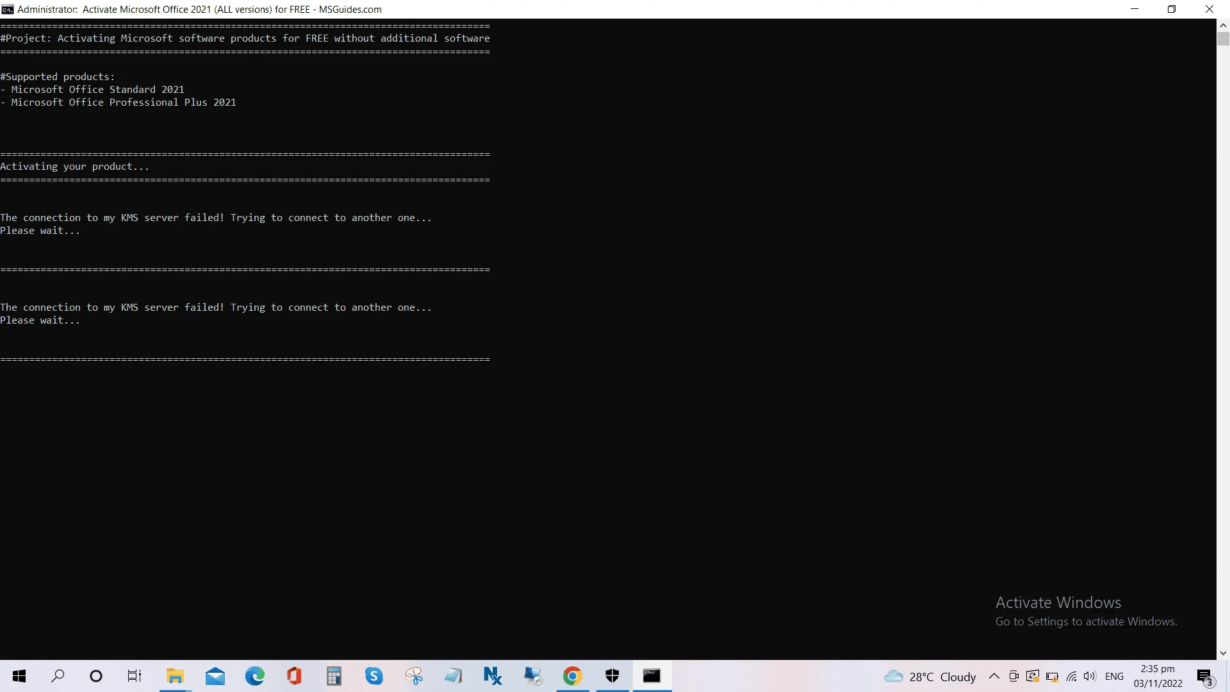
Task: Open weather widget 28°C Cloudy
Action: [x=930, y=677]
